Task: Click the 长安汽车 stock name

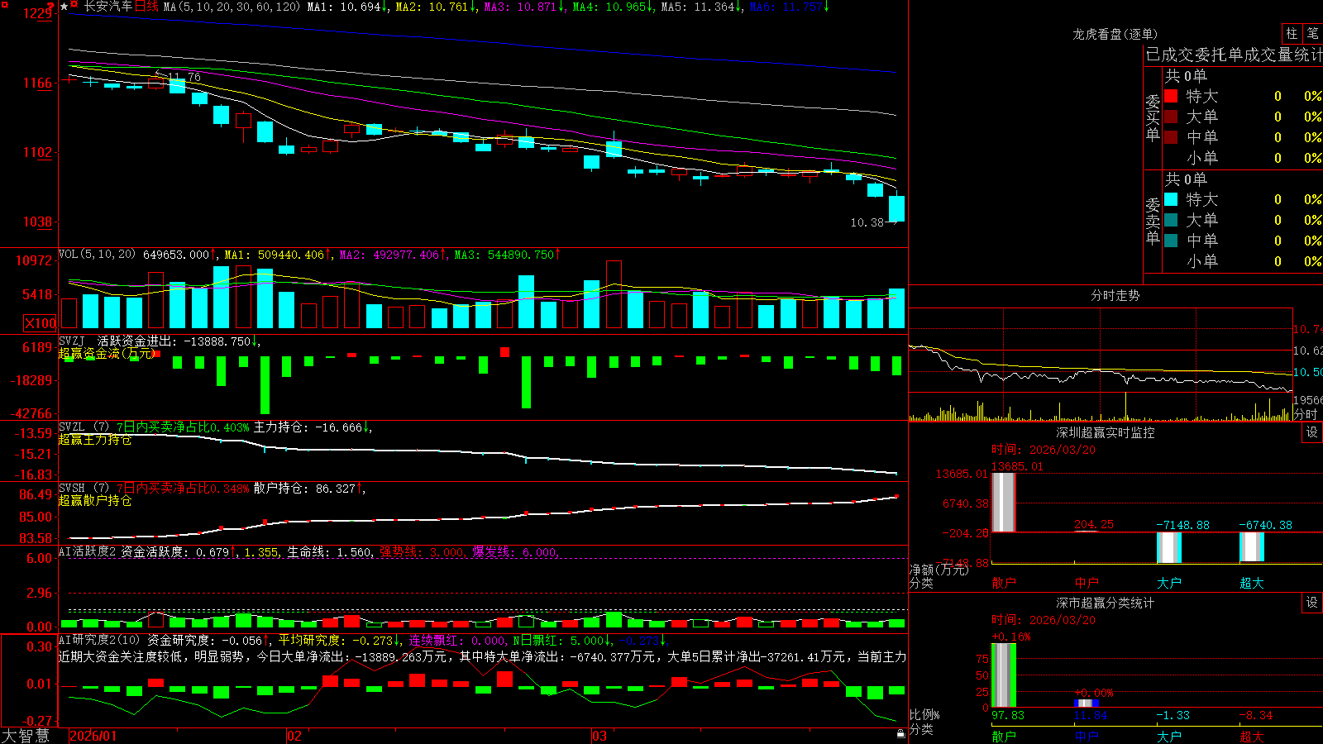Action: coord(107,7)
